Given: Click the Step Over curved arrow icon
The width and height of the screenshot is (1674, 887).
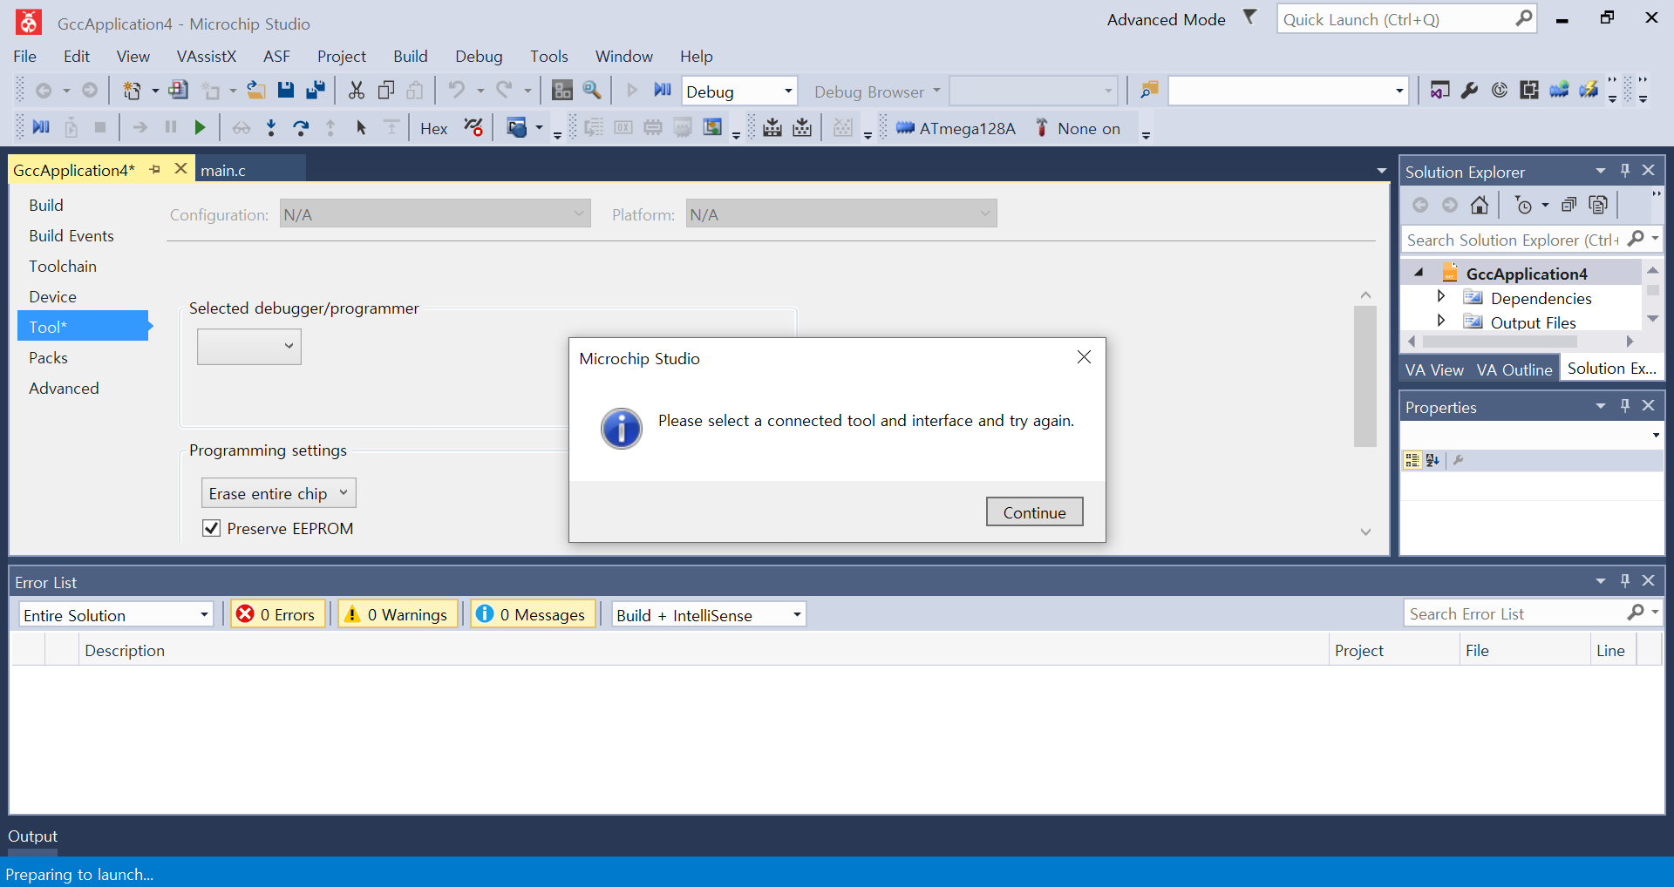Looking at the screenshot, I should pyautogui.click(x=301, y=127).
